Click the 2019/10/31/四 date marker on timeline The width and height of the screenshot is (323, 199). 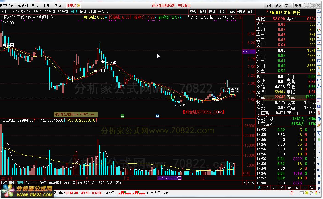(169, 178)
